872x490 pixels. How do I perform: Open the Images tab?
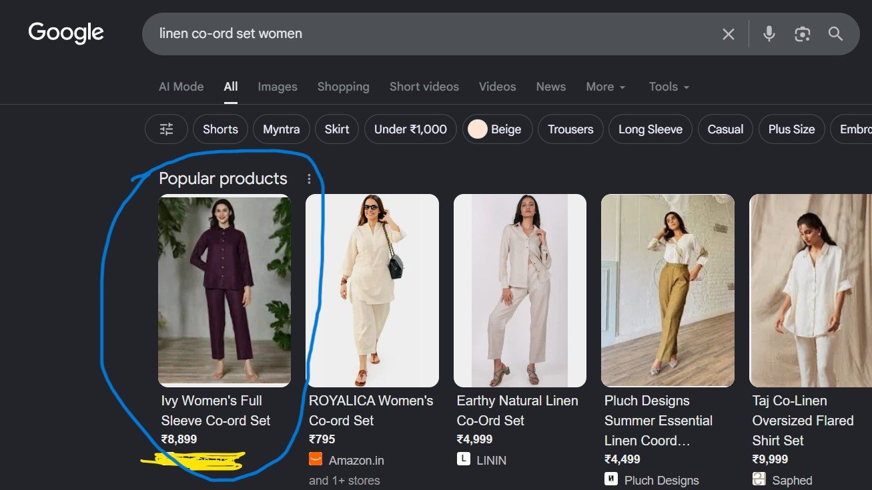click(x=278, y=87)
